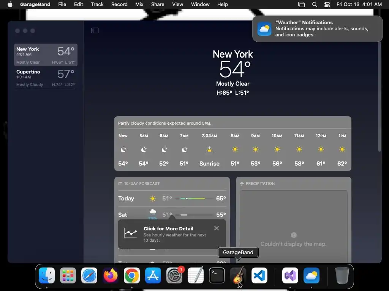Open the Record menu
389x291 pixels.
[x=119, y=4]
